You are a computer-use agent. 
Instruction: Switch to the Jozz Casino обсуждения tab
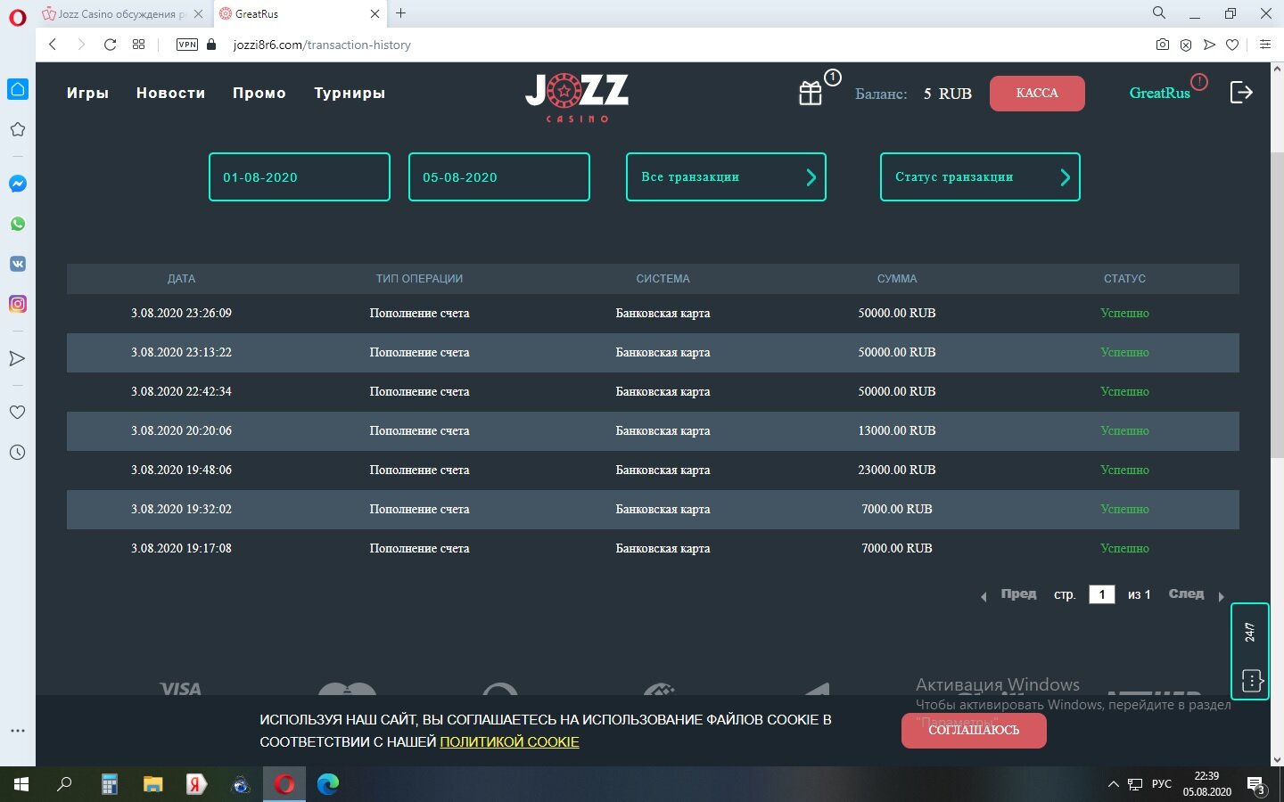pyautogui.click(x=120, y=14)
